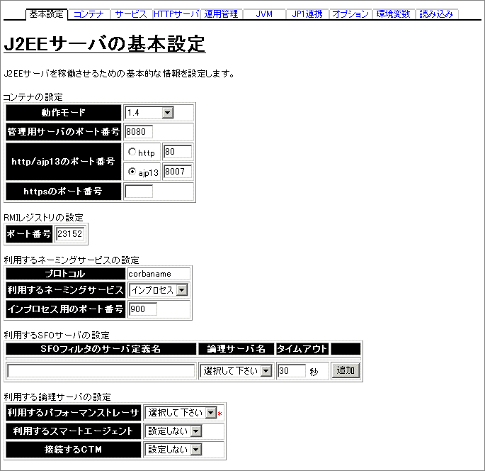Open the コンテナ tab
The width and height of the screenshot is (485, 471).
point(89,14)
